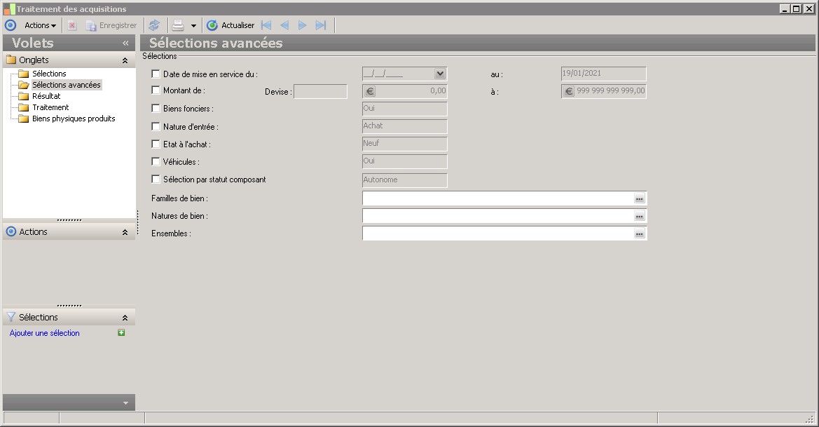Toggle Sélection par statut composant checkbox
The image size is (819, 427).
pyautogui.click(x=156, y=179)
